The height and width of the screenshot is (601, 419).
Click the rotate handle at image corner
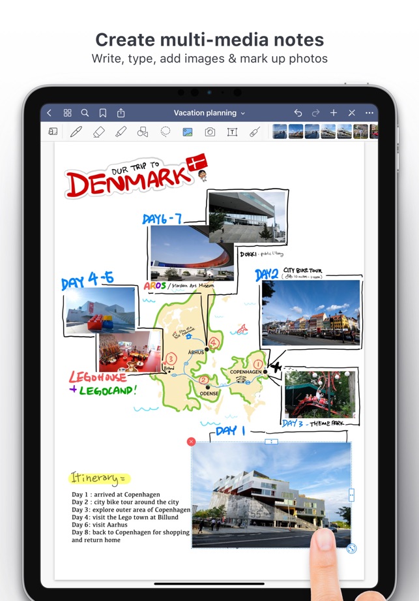coord(351,549)
